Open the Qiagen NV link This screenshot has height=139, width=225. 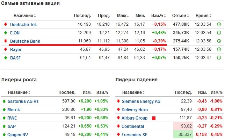point(17,135)
